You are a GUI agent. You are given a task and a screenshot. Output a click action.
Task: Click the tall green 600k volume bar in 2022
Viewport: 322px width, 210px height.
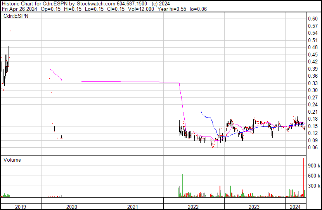click(183, 185)
